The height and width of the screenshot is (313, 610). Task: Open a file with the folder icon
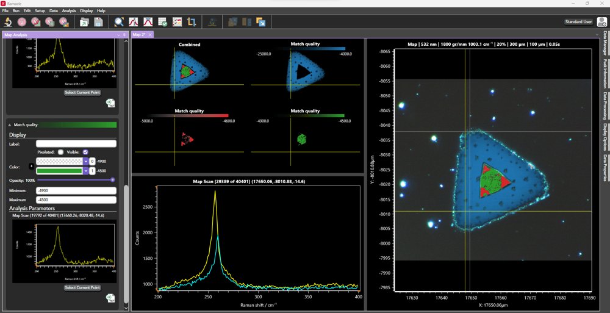click(x=84, y=22)
